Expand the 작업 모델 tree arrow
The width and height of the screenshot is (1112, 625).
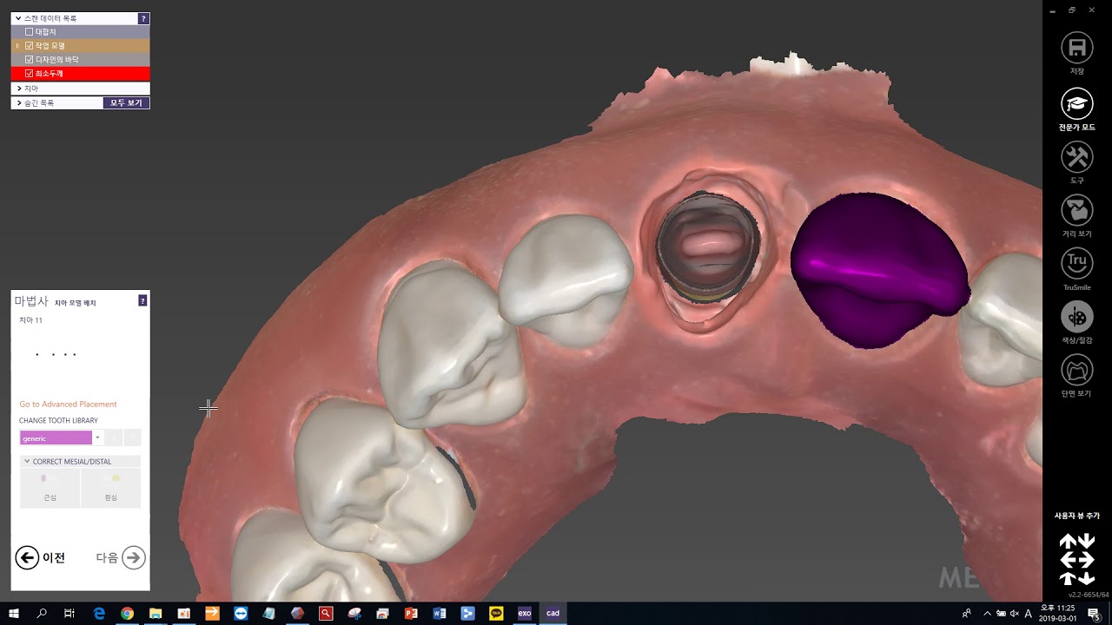[17, 46]
